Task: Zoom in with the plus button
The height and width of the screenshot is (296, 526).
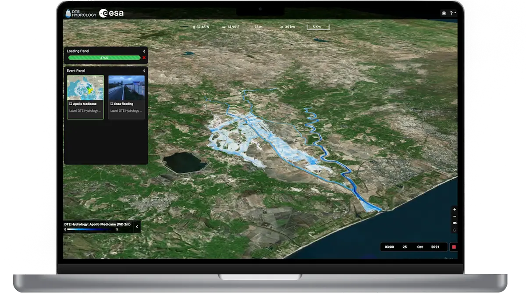Action: pos(454,210)
